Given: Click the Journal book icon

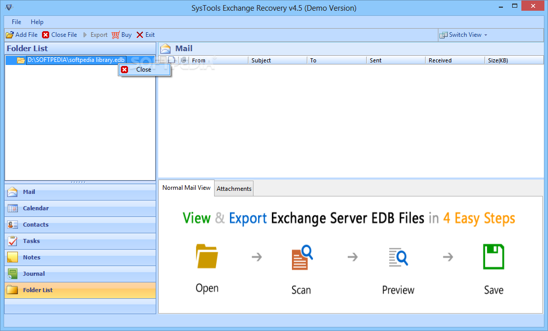Looking at the screenshot, I should [13, 274].
